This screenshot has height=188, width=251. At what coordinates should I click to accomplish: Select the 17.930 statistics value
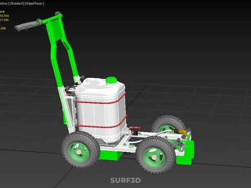click(4, 20)
